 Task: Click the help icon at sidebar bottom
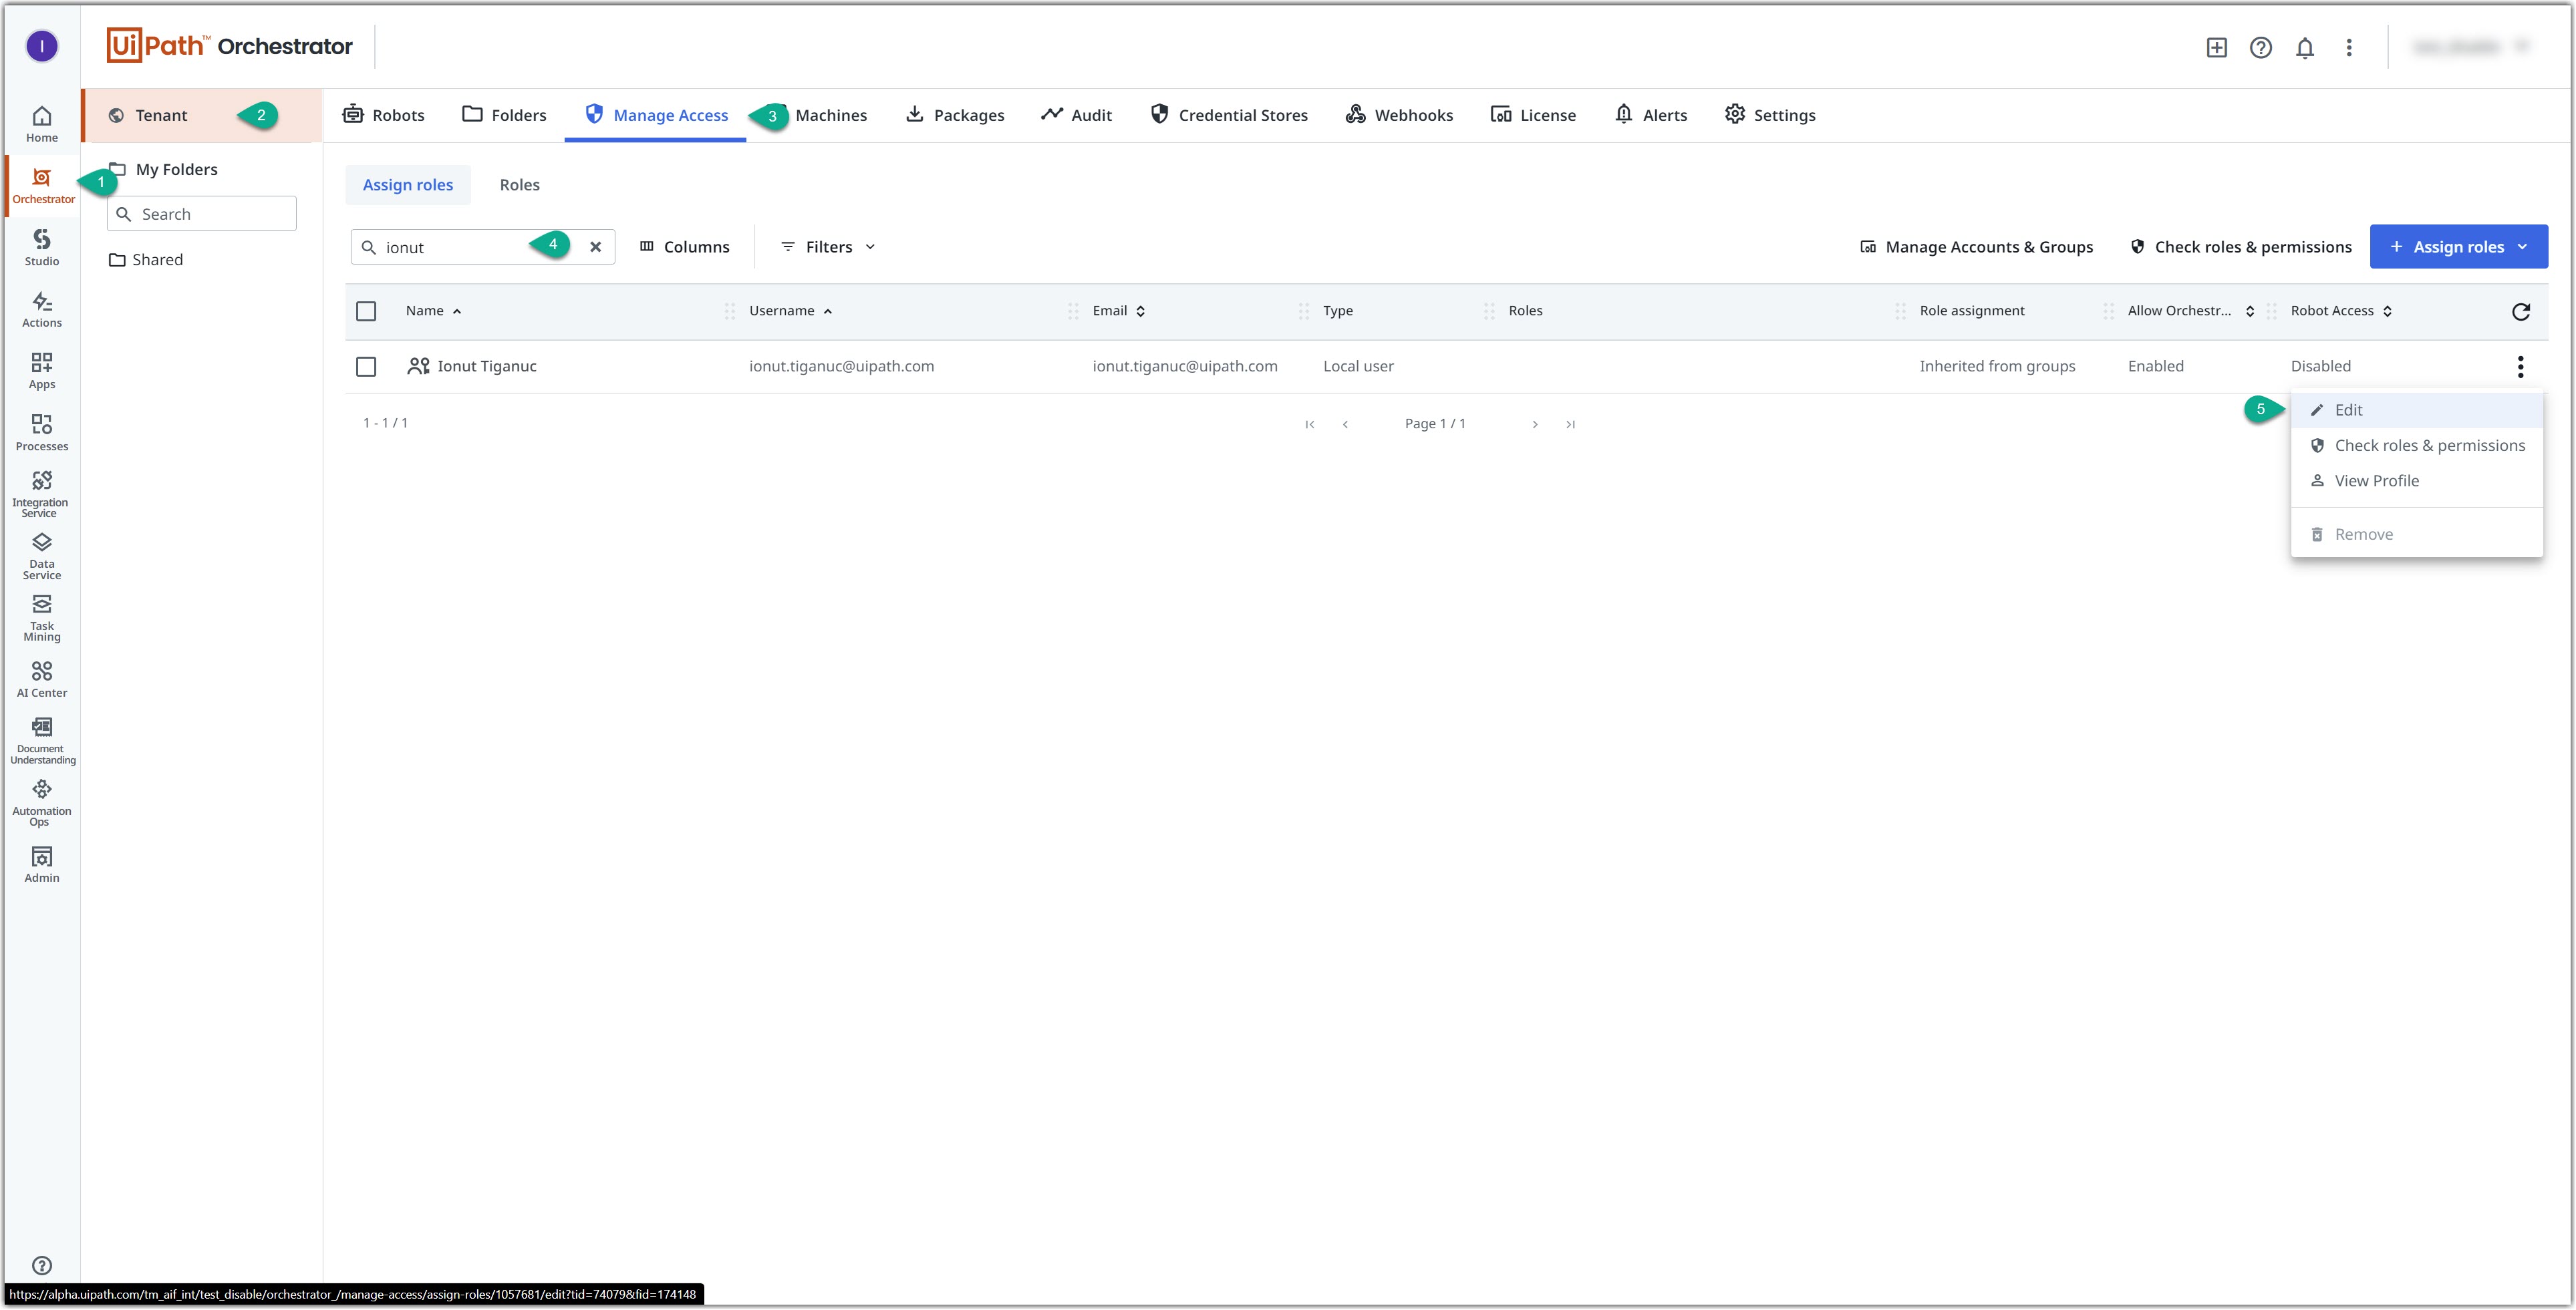click(x=41, y=1265)
